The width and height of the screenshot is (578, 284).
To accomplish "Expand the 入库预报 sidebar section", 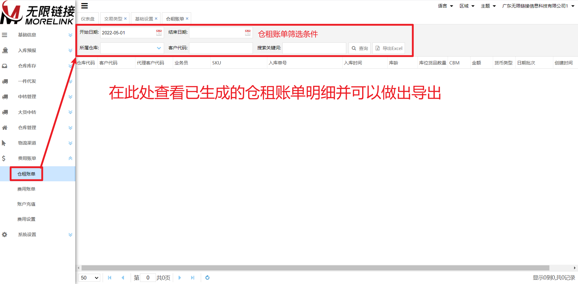I will (x=70, y=50).
